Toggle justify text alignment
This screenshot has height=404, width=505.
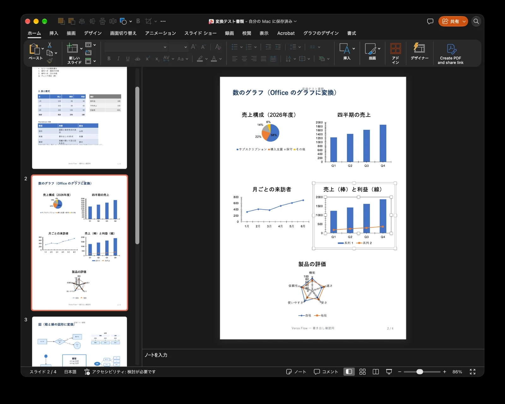264,59
